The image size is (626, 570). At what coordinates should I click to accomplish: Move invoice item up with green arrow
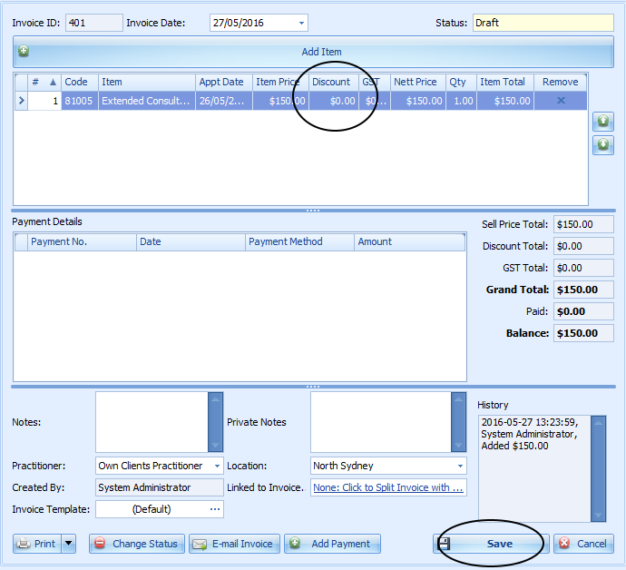(602, 121)
